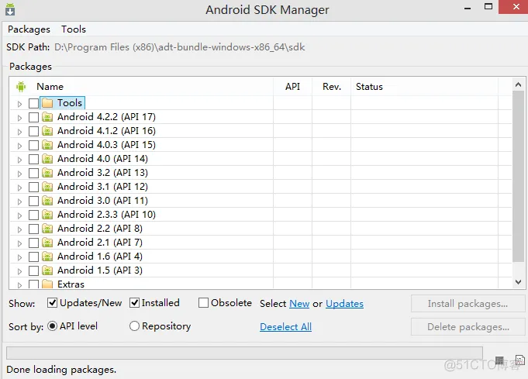Click the Android 1.6 (API 4) folder icon
The height and width of the screenshot is (379, 528).
47,257
